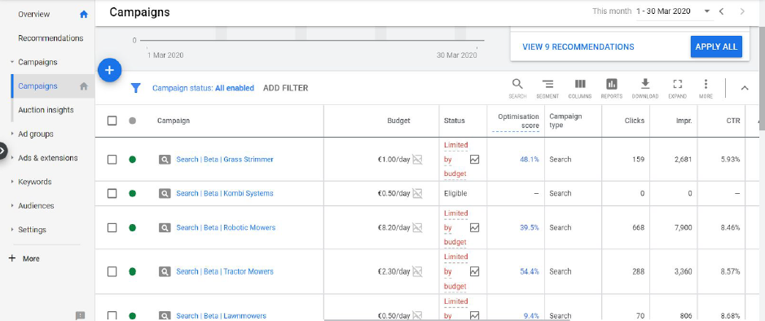Screen dimensions: 765x321
Task: Click status graph icon in Tractor Mowers row
Action: click(474, 272)
